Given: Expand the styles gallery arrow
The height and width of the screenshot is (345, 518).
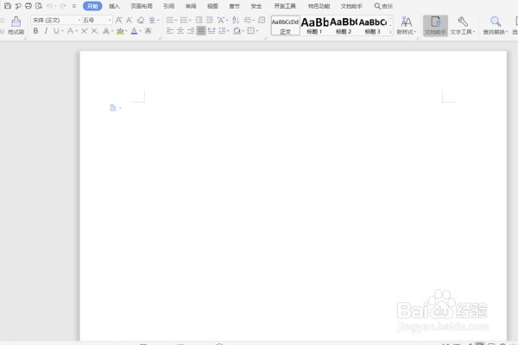Looking at the screenshot, I should (x=390, y=32).
